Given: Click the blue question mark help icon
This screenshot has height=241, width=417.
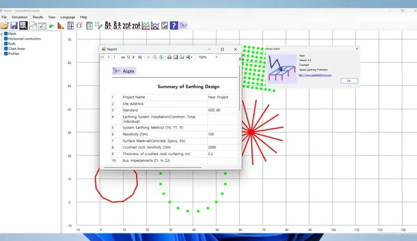Looking at the screenshot, I should 174,25.
